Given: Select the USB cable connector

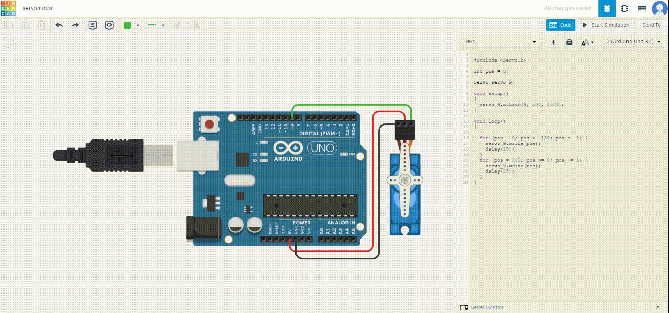Looking at the screenshot, I should point(112,155).
